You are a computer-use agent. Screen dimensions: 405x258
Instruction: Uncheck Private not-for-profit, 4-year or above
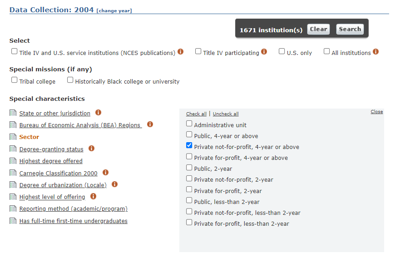[x=189, y=146]
